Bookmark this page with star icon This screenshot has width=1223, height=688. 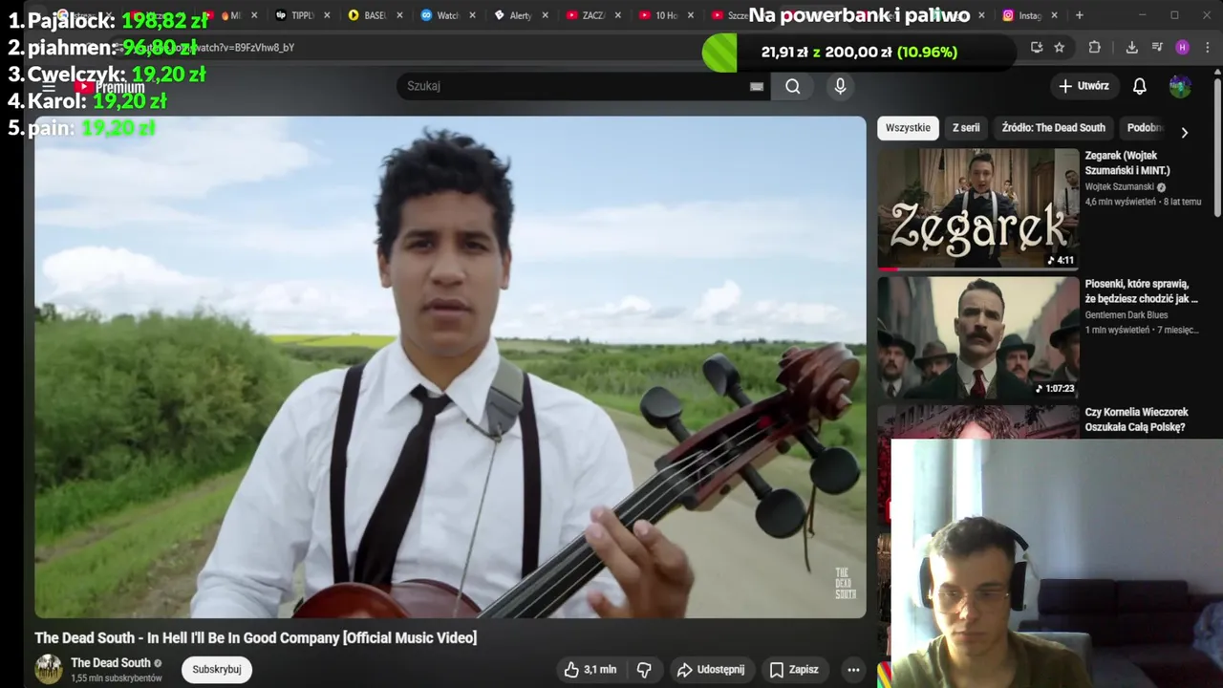tap(1060, 48)
